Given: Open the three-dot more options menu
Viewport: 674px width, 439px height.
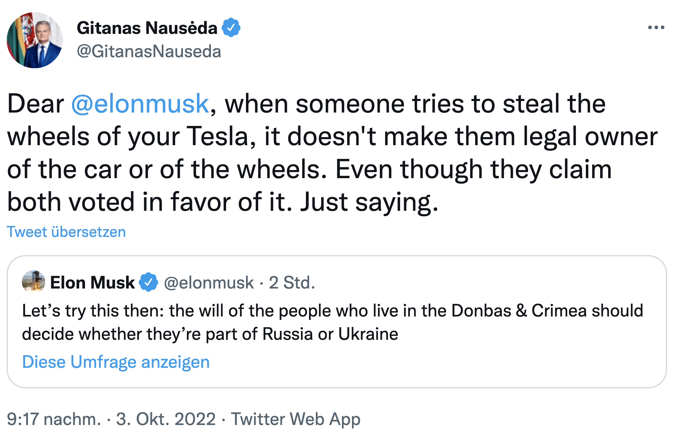Looking at the screenshot, I should pyautogui.click(x=656, y=28).
